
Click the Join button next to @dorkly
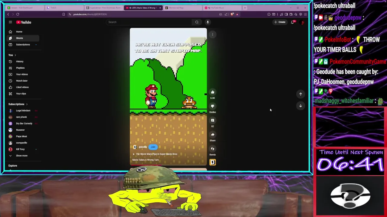153,147
